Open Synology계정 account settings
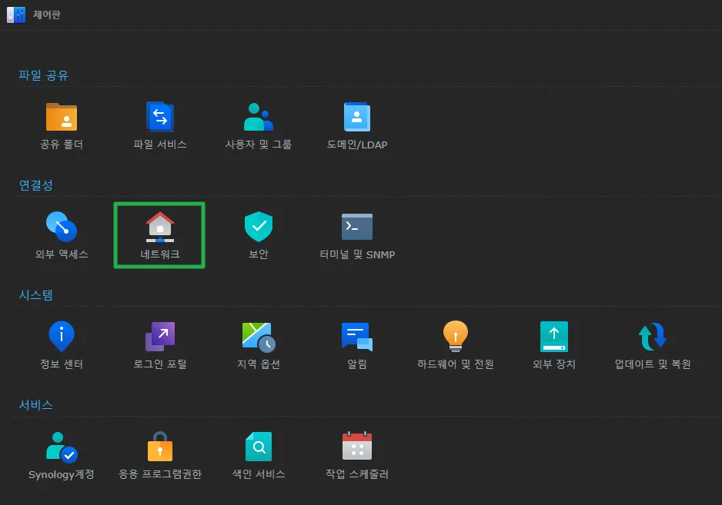The image size is (722, 505). click(62, 447)
